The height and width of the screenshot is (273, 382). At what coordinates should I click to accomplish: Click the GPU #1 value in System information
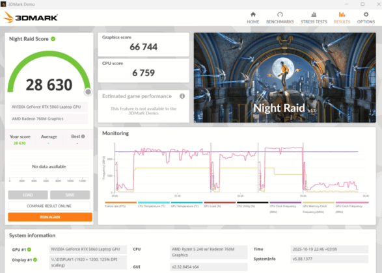[88, 250]
